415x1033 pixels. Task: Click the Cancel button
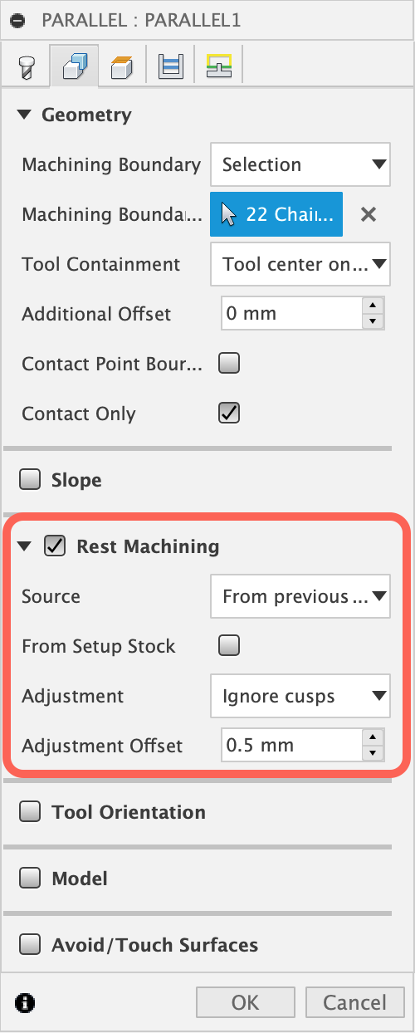[x=354, y=1002]
